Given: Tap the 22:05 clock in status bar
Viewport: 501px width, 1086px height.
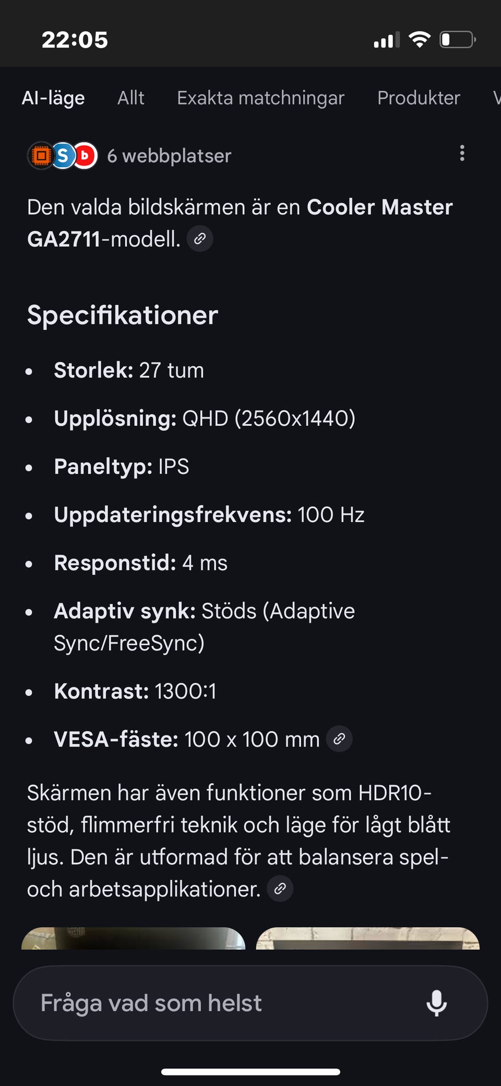Looking at the screenshot, I should pyautogui.click(x=75, y=40).
